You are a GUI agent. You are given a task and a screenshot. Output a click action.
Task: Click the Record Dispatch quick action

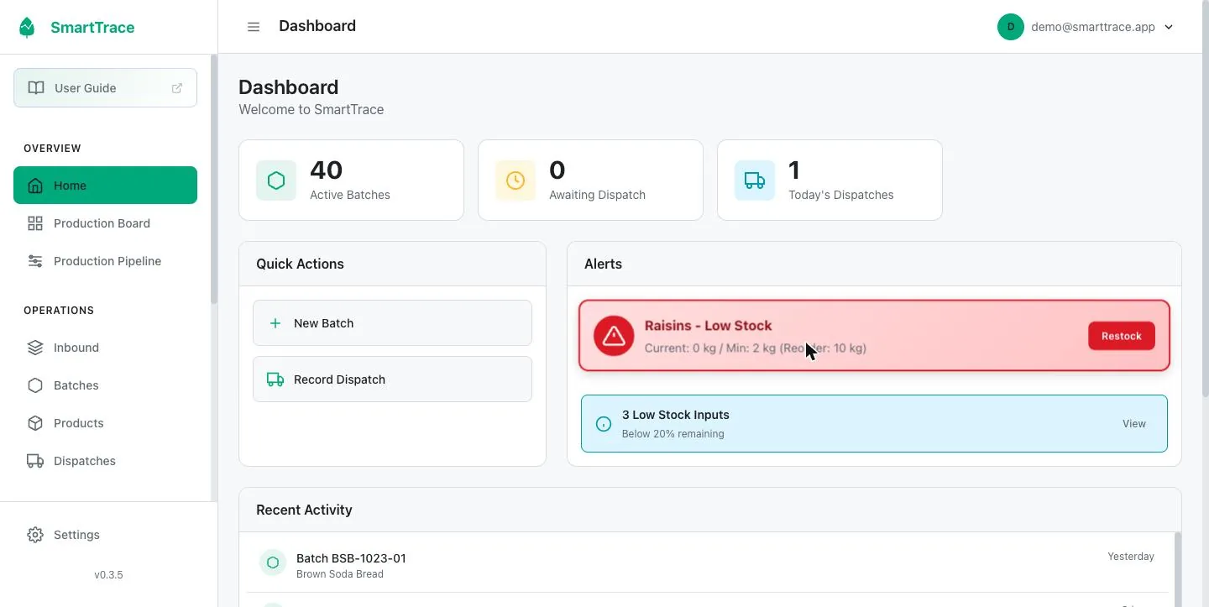coord(392,379)
